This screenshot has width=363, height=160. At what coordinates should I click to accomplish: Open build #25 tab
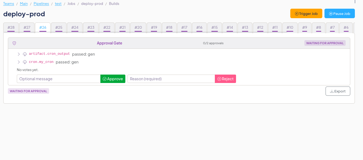click(59, 28)
